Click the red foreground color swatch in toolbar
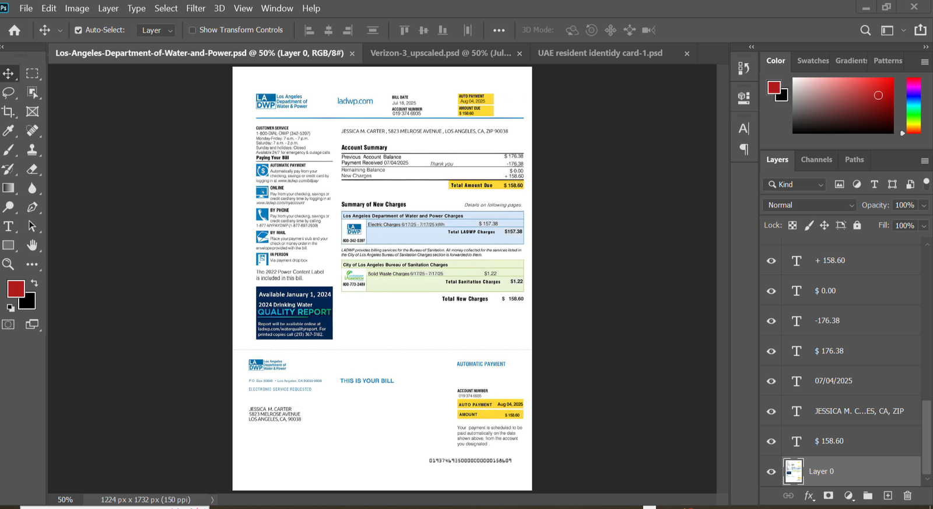The height and width of the screenshot is (509, 933). click(x=15, y=288)
